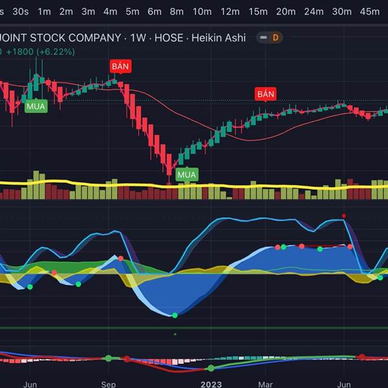This screenshot has width=388, height=388.
Task: Select the 5m timeframe
Action: point(133,12)
